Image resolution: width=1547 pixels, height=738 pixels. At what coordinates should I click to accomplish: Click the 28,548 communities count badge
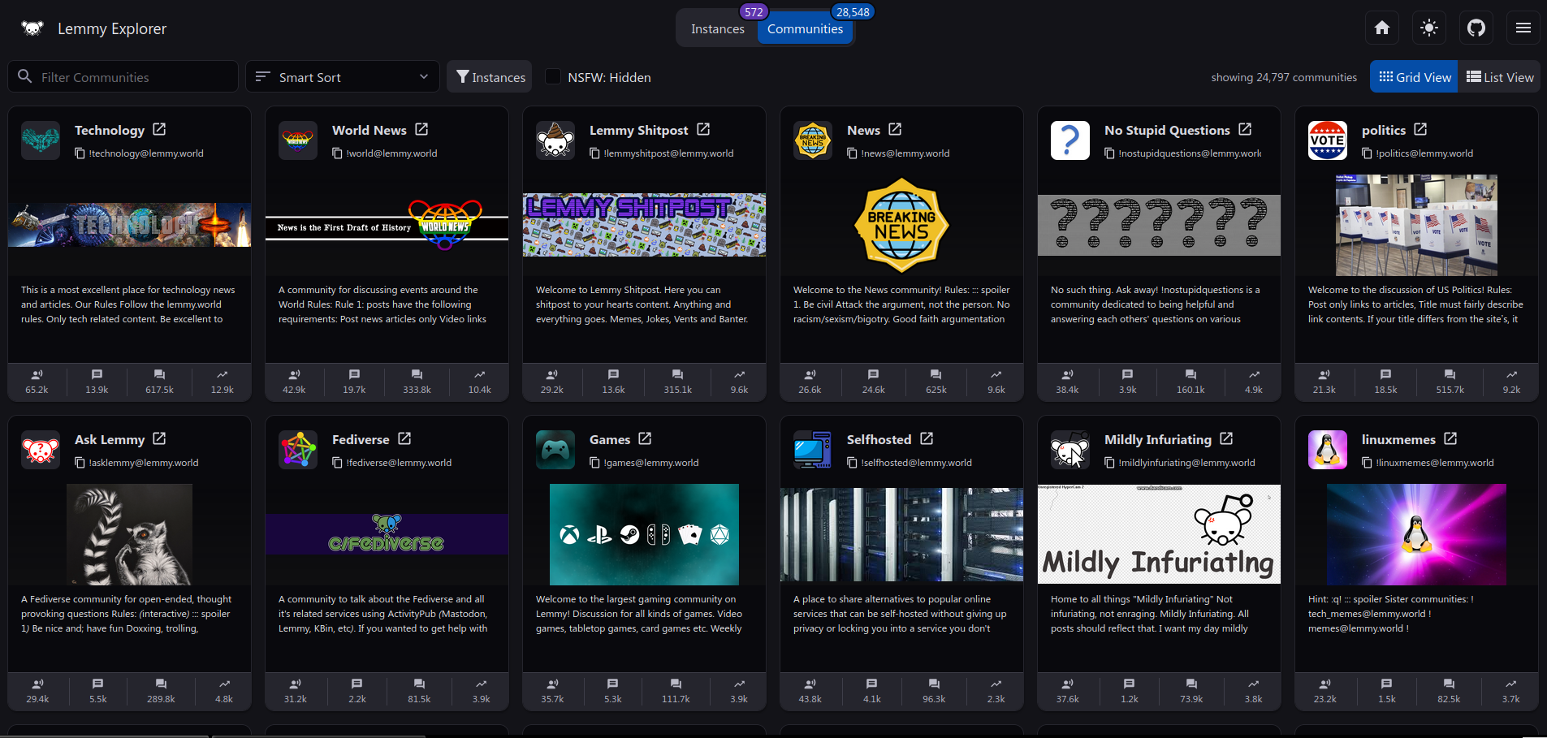(x=853, y=12)
